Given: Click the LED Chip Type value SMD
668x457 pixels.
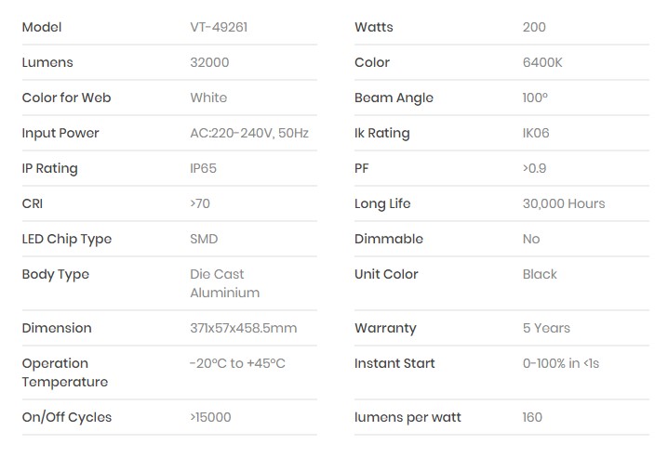Looking at the screenshot, I should (x=204, y=239).
